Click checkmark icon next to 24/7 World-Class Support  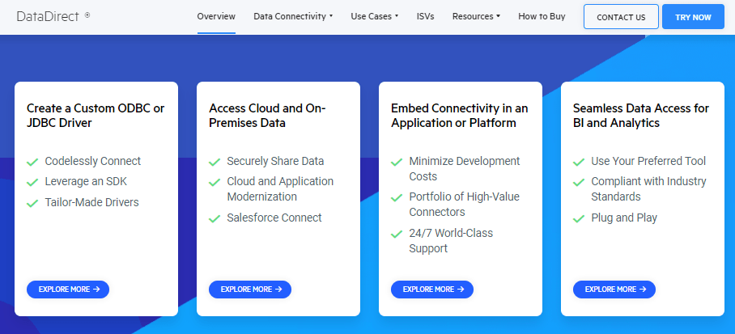click(x=397, y=234)
